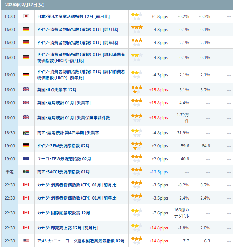Click the -7.6pips value
Viewport: 235px width, 249px height.
(x=160, y=213)
